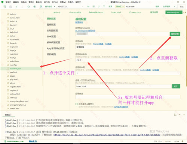Image resolution: width=187 pixels, height=144 pixels.
Task: Open the configuration guide link under heading
Action: pyautogui.click(x=79, y=22)
